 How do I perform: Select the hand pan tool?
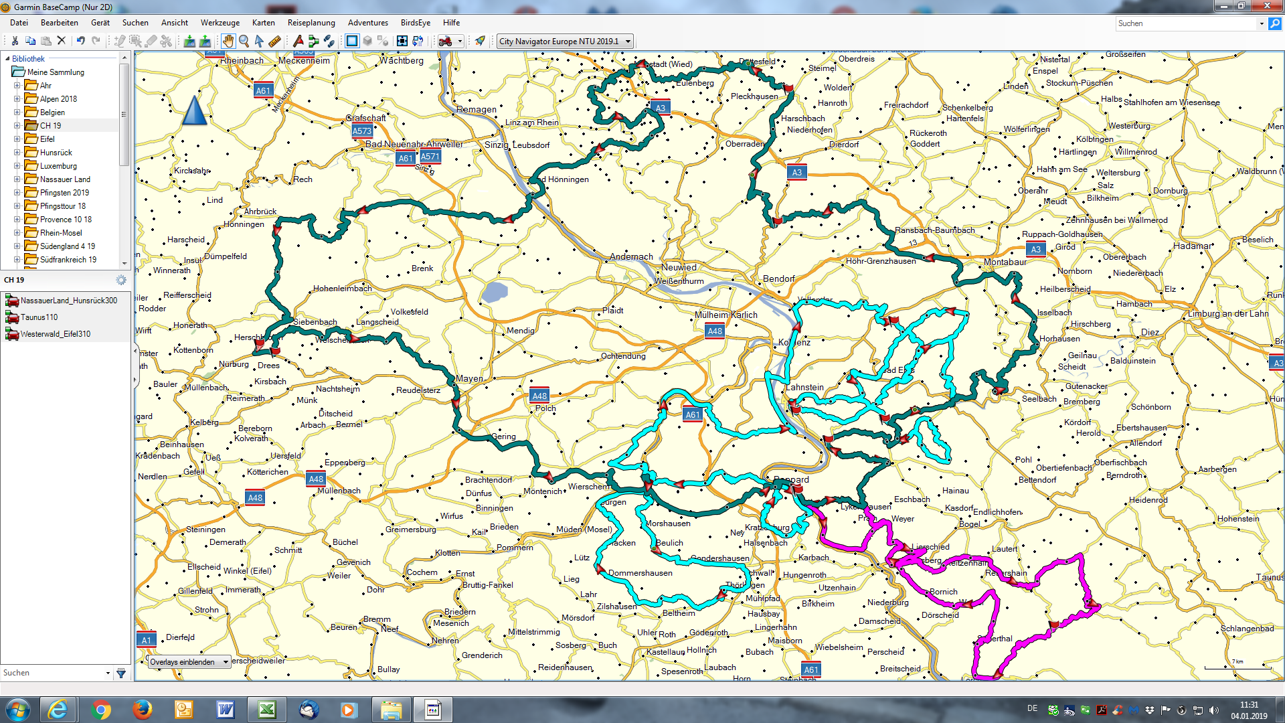[x=228, y=42]
